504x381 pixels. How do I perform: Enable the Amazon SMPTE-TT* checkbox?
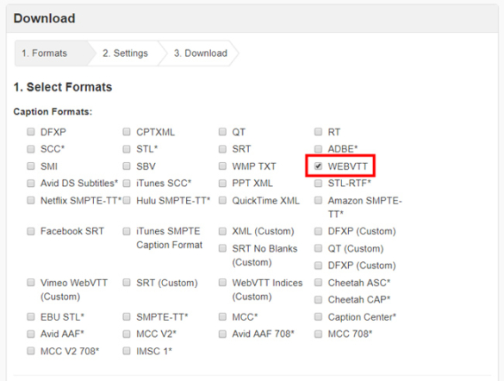pyautogui.click(x=318, y=200)
